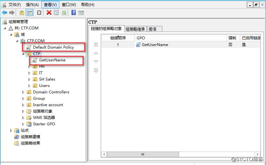This screenshot has height=165, width=266.
Task: Sort by the GPO column header
Action: (181, 38)
